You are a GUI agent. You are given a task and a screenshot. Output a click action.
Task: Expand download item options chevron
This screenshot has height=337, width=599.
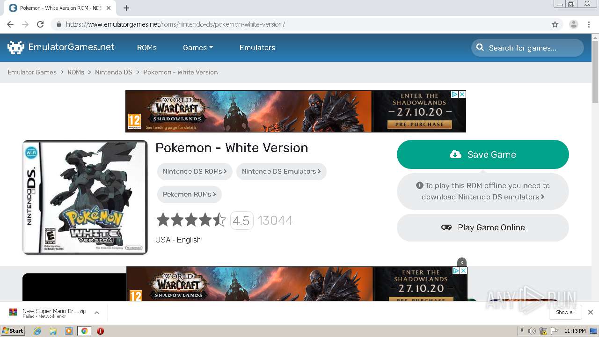(97, 313)
